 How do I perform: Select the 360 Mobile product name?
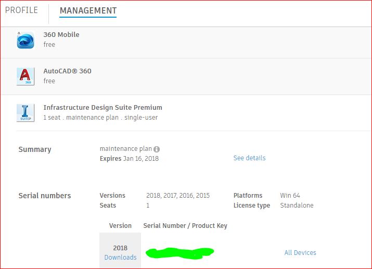point(61,35)
